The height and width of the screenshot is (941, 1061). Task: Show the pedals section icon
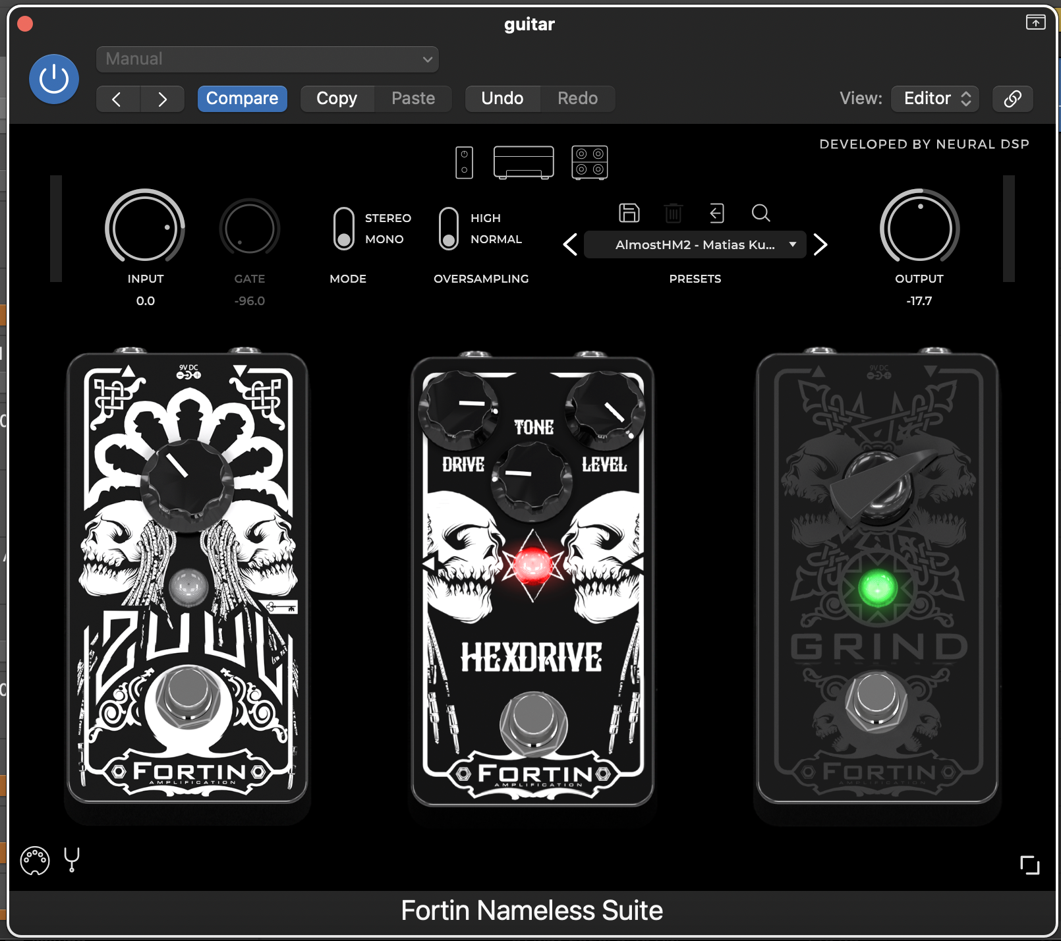(465, 162)
